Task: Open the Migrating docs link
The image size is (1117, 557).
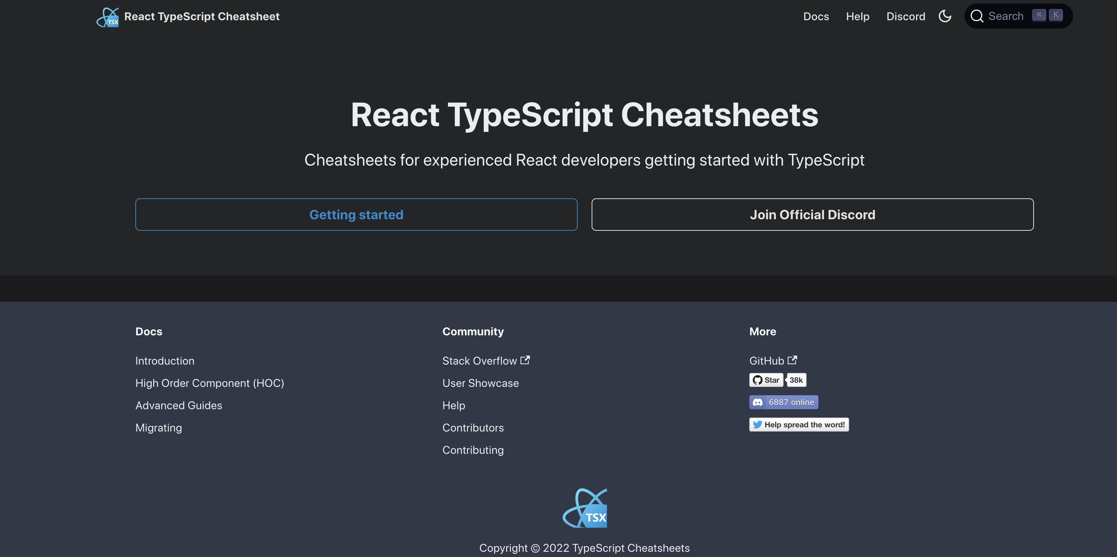Action: (159, 427)
